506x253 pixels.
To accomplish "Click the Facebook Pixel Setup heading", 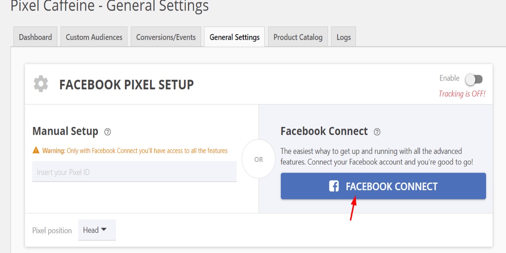I will (126, 85).
